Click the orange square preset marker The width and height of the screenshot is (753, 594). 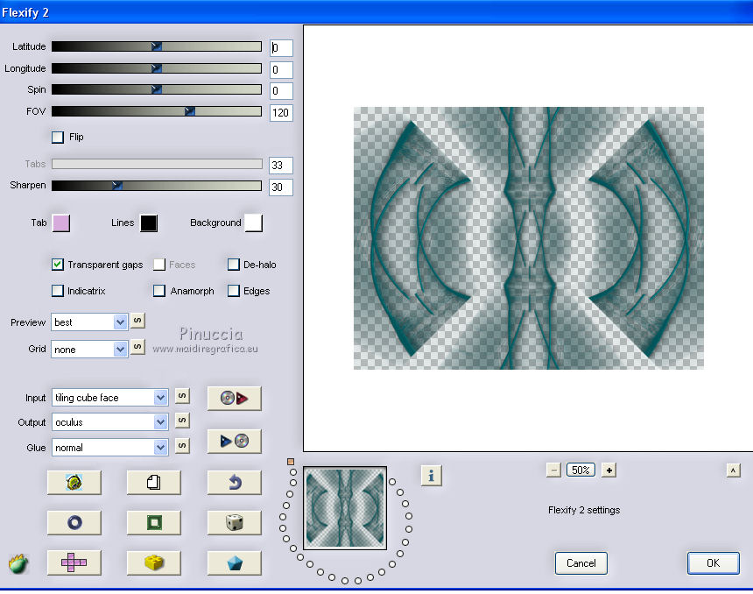point(291,462)
